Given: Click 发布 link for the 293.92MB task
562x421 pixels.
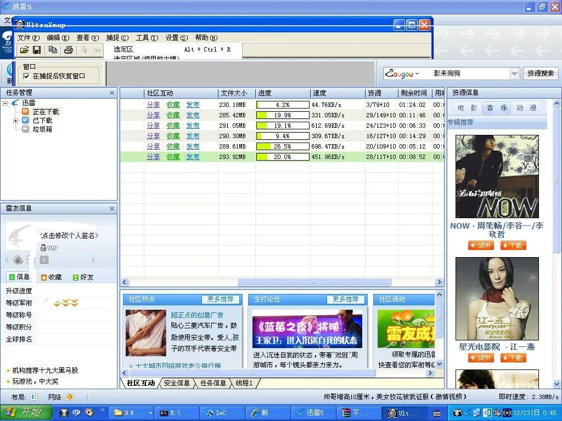Looking at the screenshot, I should point(193,157).
